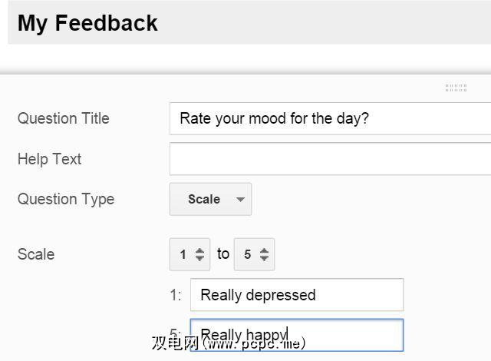Click the Question Title label
Viewport: 491px width, 361px height.
pos(64,118)
